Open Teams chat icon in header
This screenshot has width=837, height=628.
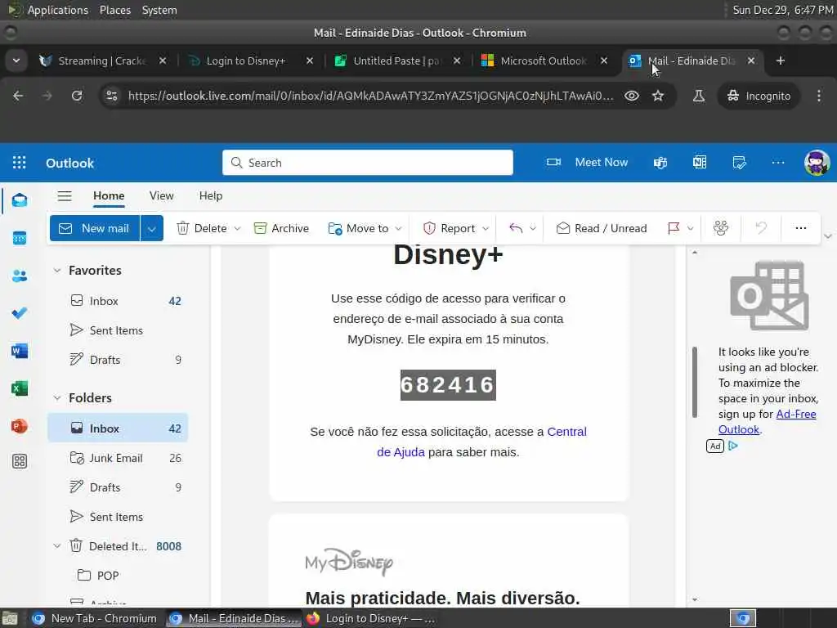(660, 163)
